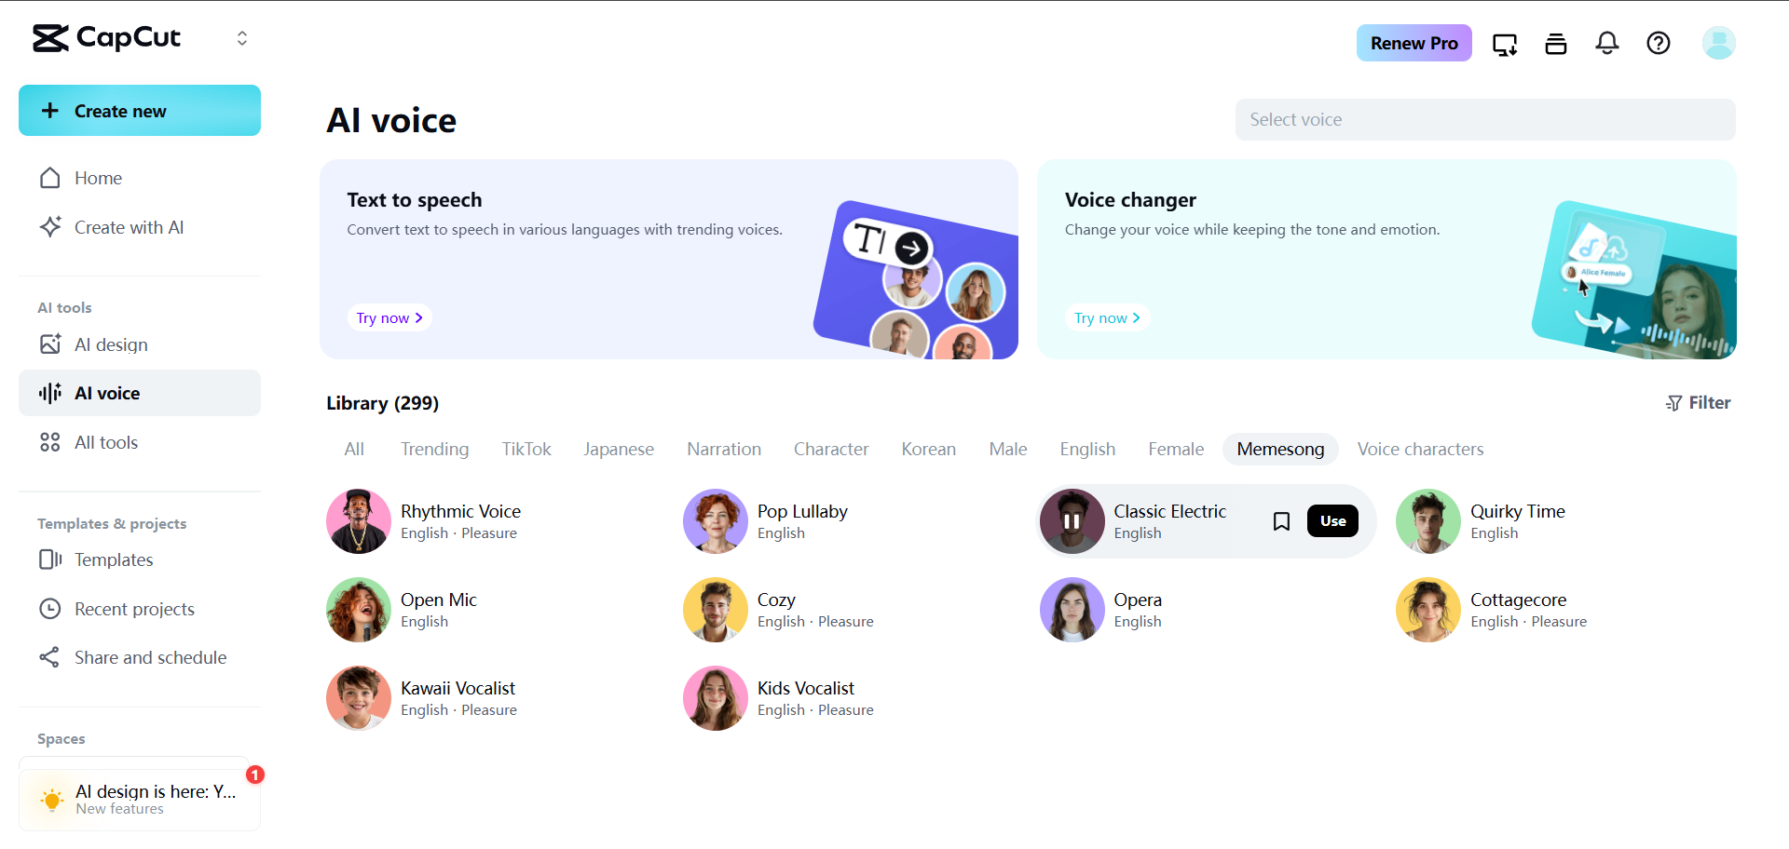Open the Filter options
The width and height of the screenshot is (1789, 849).
pyautogui.click(x=1698, y=403)
